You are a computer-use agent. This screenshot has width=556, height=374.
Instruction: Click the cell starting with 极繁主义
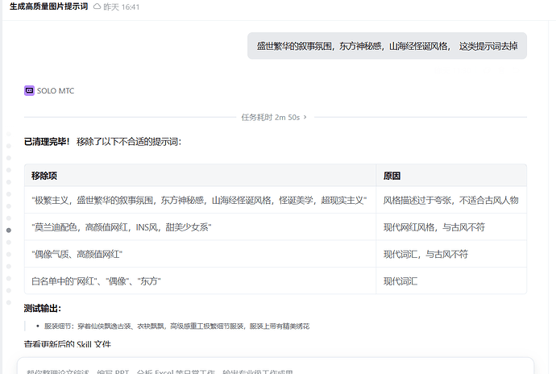click(x=200, y=200)
